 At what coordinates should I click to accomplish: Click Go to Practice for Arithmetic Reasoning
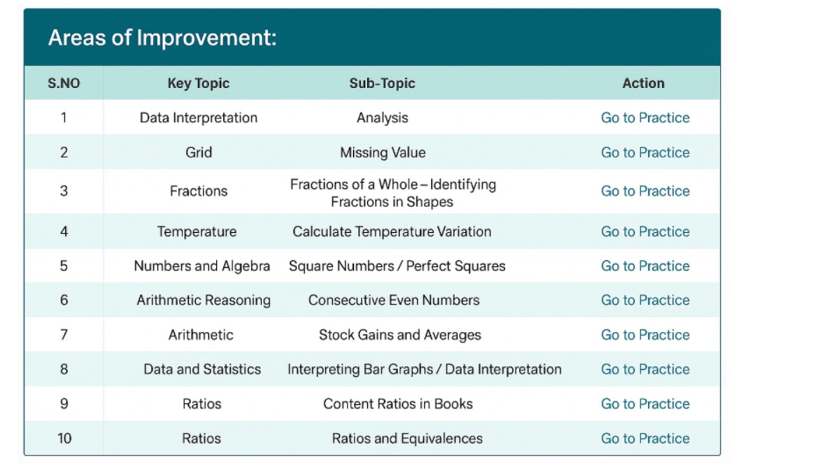(645, 300)
